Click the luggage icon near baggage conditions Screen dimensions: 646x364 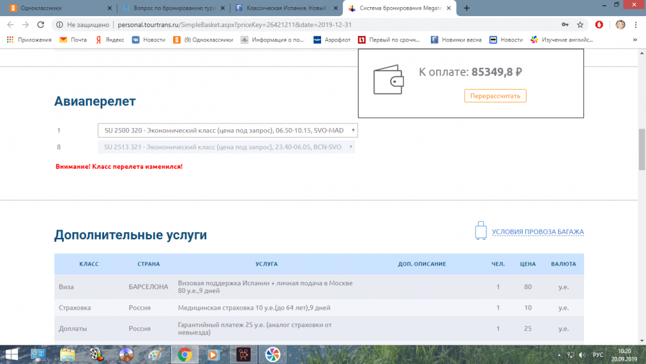(480, 231)
